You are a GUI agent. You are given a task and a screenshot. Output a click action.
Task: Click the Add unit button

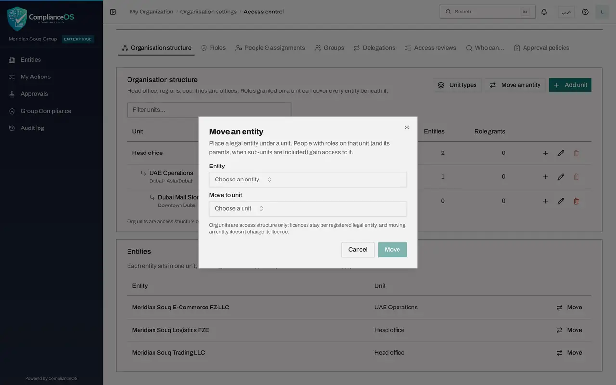coord(570,85)
